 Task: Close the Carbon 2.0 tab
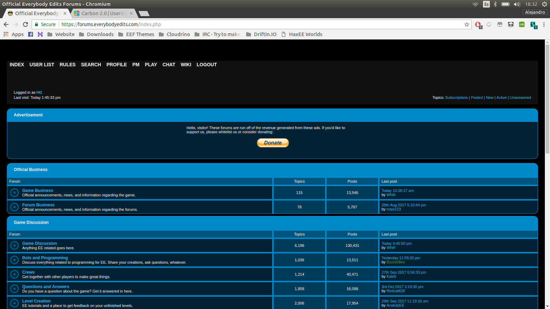pyautogui.click(x=131, y=13)
